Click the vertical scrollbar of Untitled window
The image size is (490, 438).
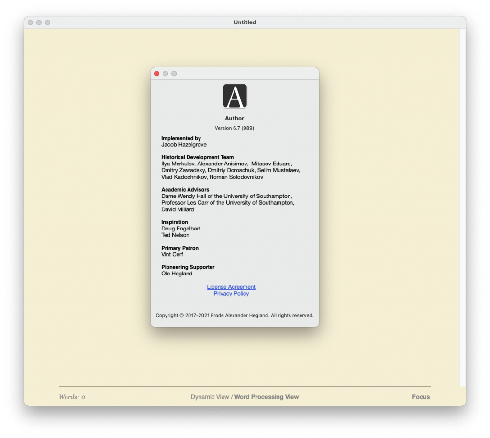click(462, 208)
